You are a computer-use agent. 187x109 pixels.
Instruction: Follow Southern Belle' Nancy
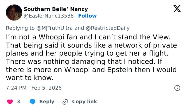point(87,16)
